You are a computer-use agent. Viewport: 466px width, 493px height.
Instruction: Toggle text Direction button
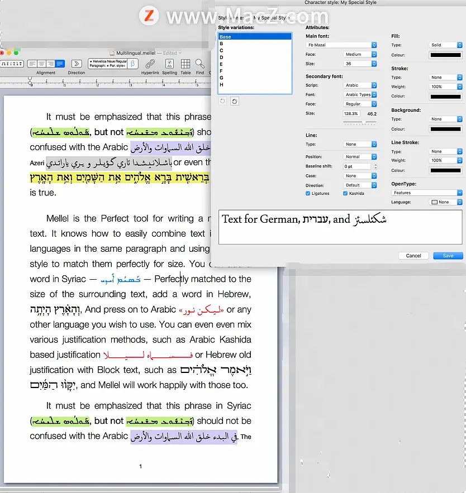(76, 64)
